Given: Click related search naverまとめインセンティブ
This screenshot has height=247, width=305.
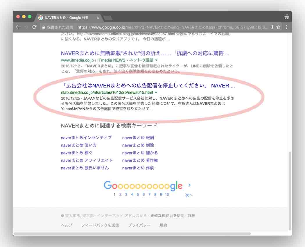Looking at the screenshot, I should tap(86, 138).
